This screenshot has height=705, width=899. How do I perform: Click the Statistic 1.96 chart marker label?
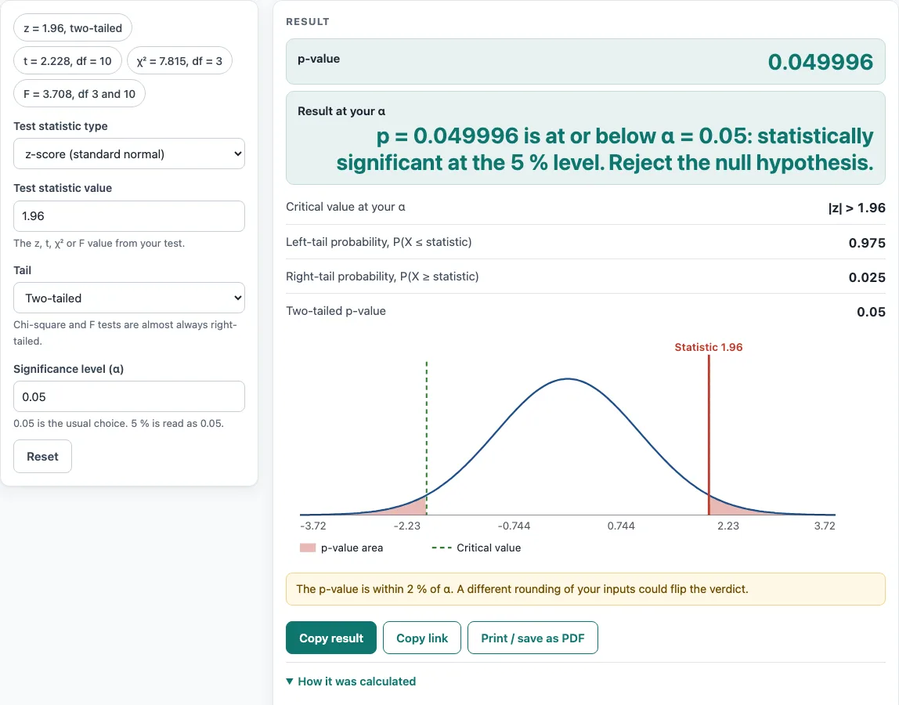pyautogui.click(x=709, y=347)
